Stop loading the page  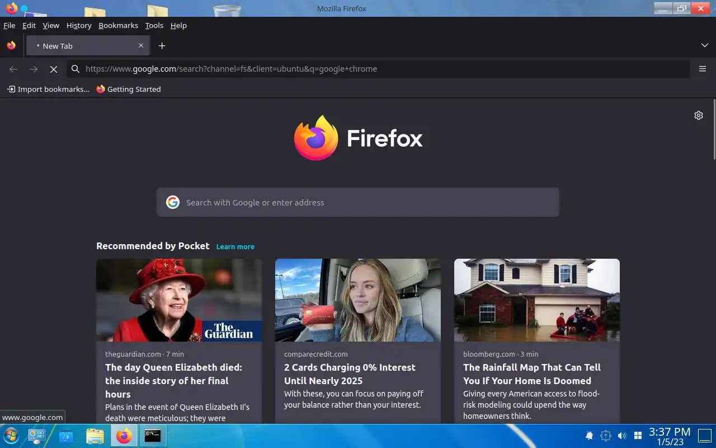click(54, 69)
